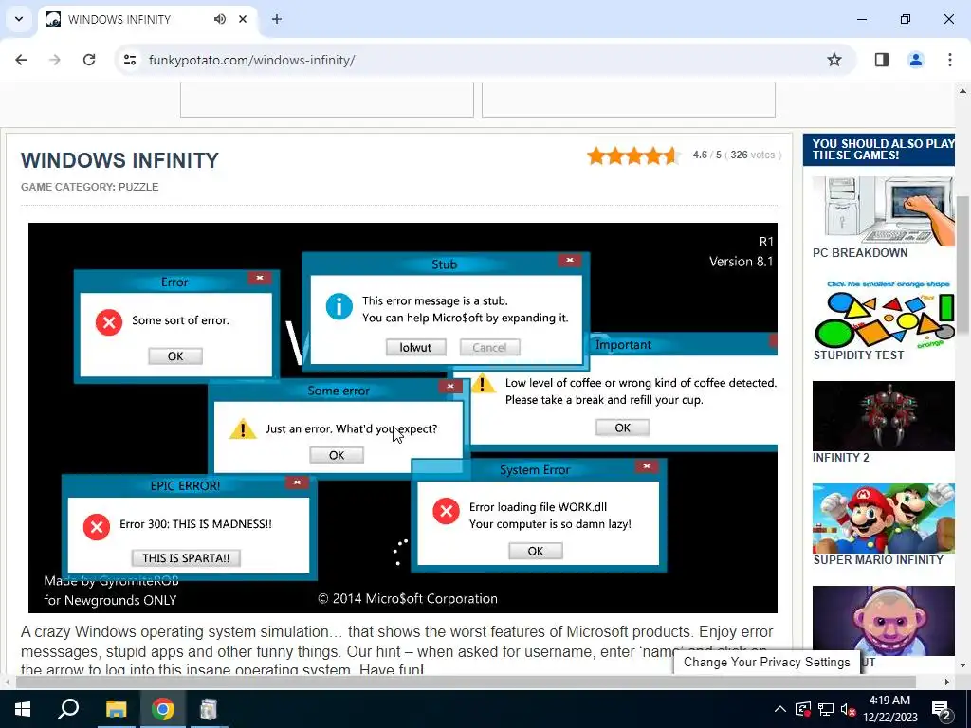Click the blue info icon in Stub dialog

(x=339, y=306)
